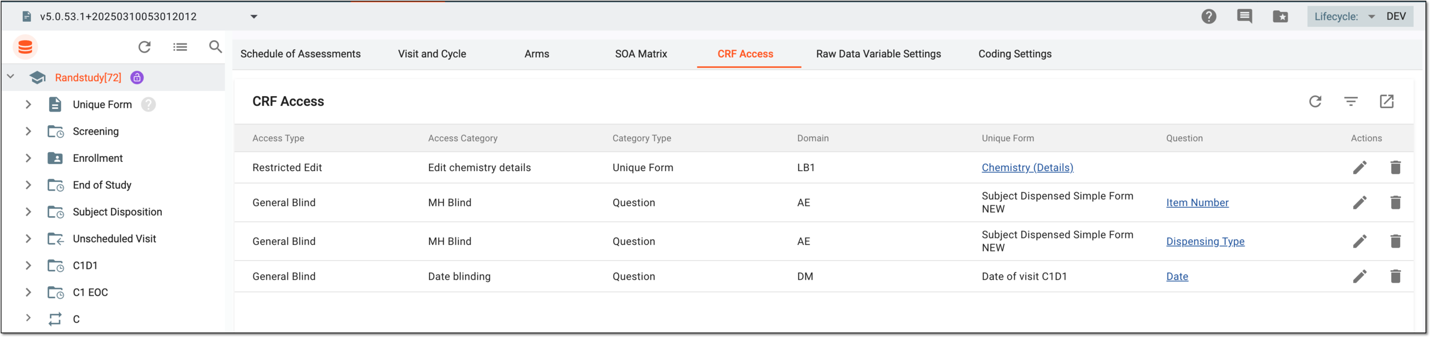1430x337 pixels.
Task: Open the CRF Access filter icon
Action: (x=1350, y=102)
